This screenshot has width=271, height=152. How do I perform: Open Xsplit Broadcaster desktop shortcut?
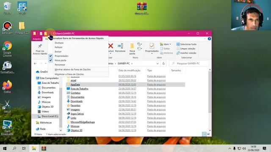7,128
